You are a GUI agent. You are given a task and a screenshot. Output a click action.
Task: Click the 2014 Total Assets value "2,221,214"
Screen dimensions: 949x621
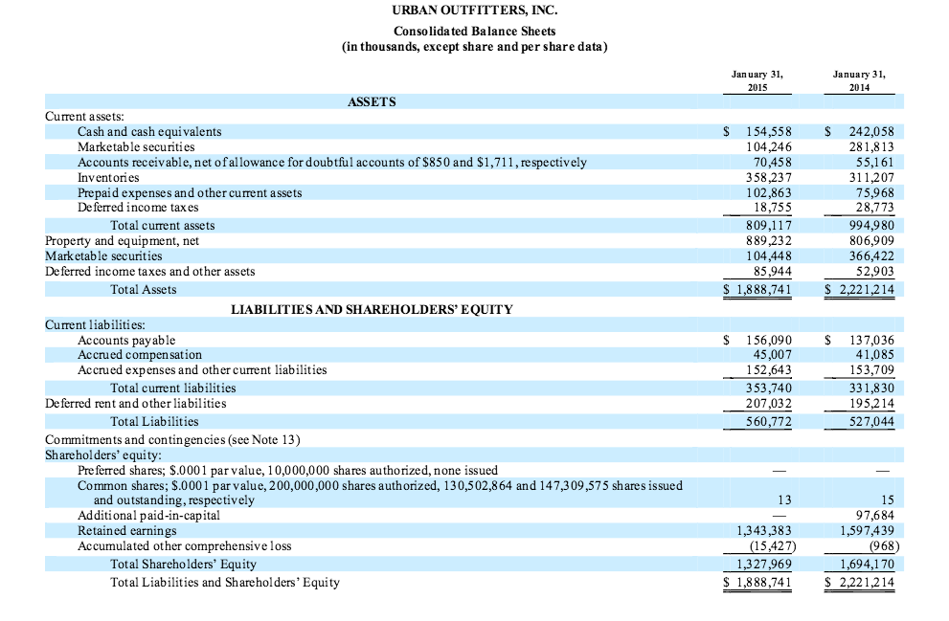(x=867, y=289)
